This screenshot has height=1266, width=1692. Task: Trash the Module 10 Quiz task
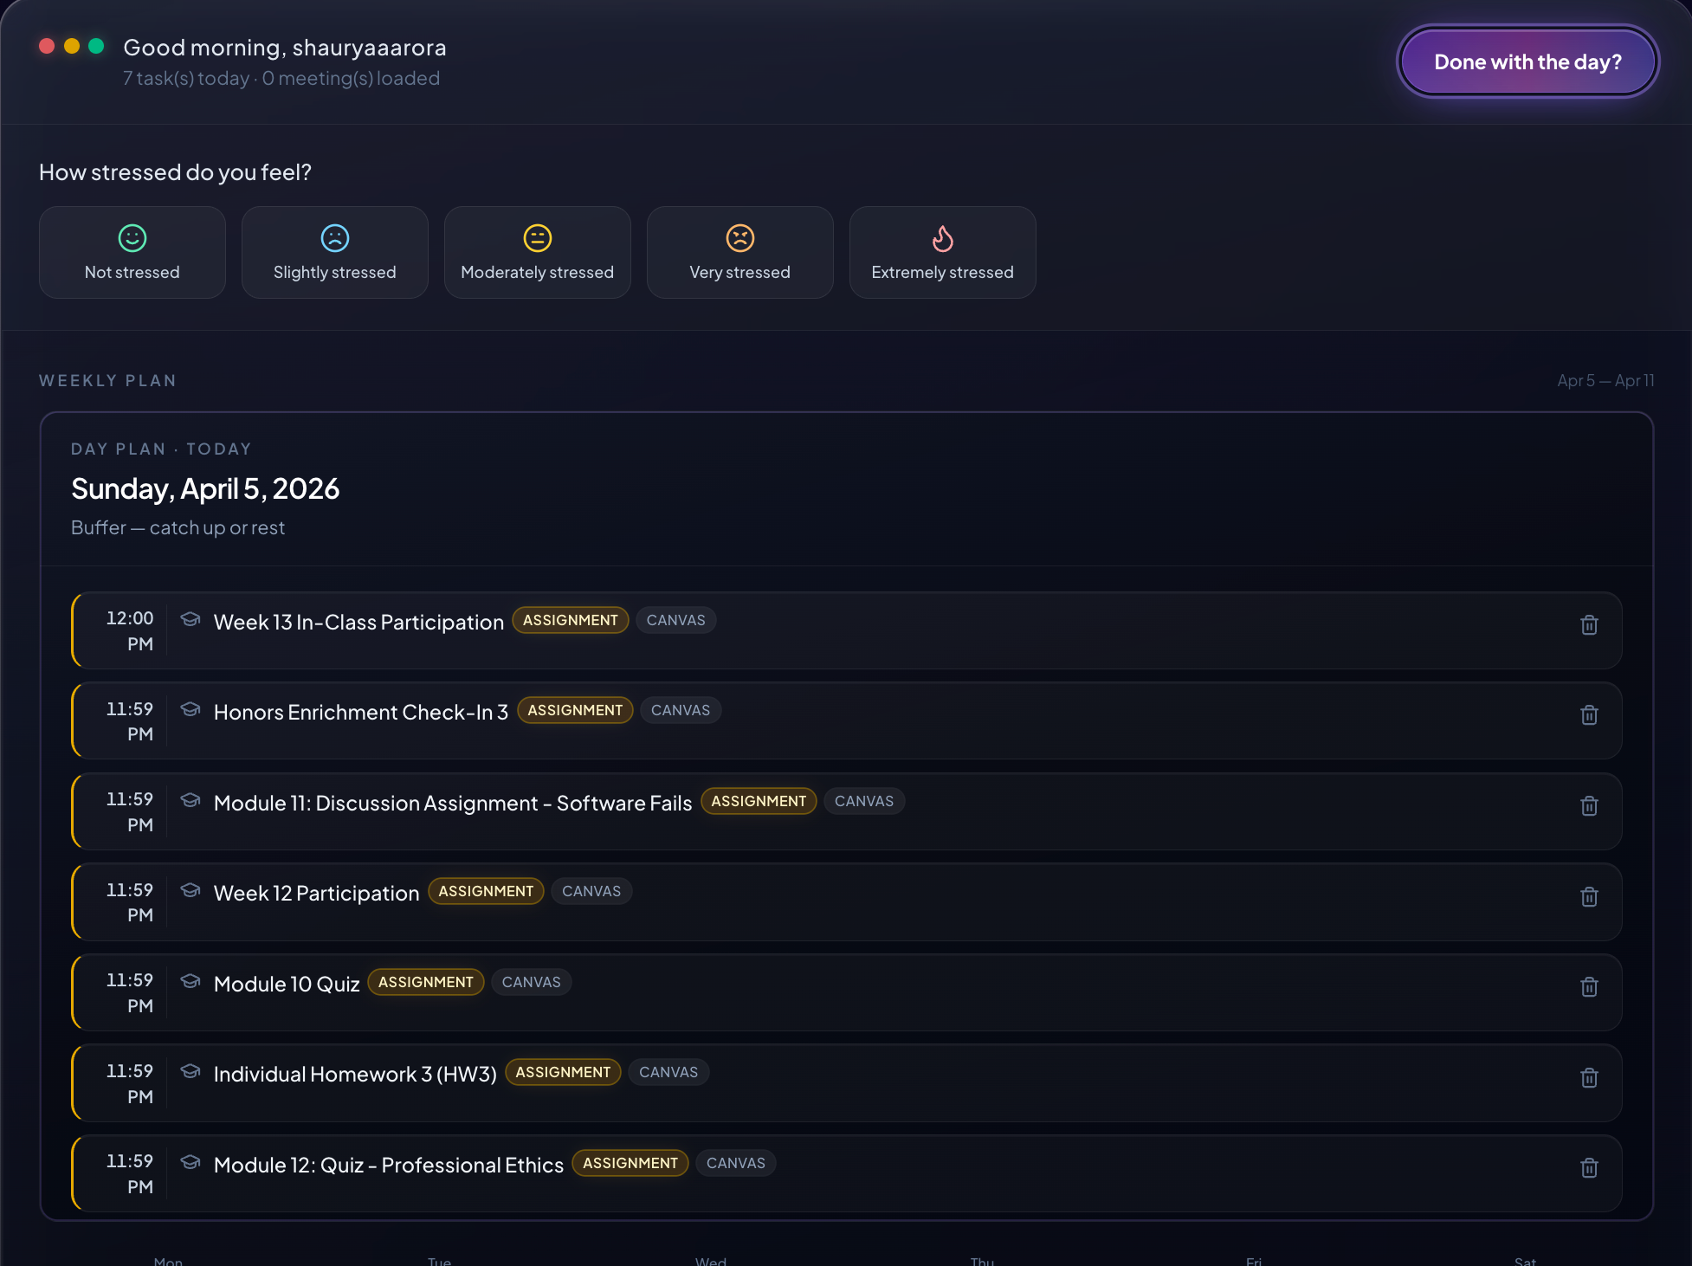point(1588,987)
